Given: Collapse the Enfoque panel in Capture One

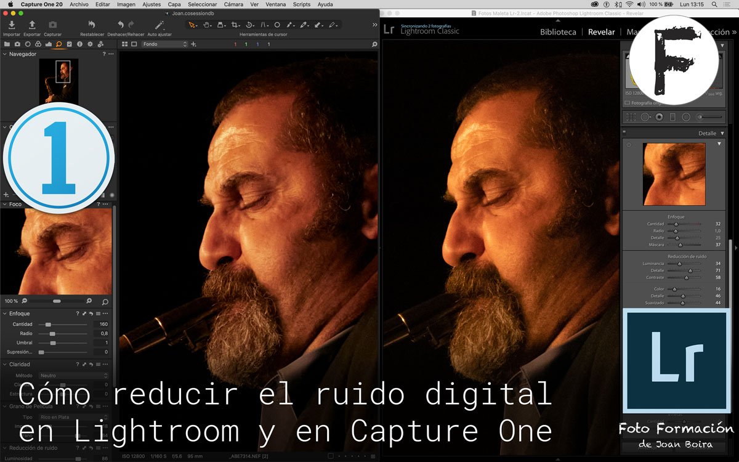Looking at the screenshot, I should click(x=5, y=314).
